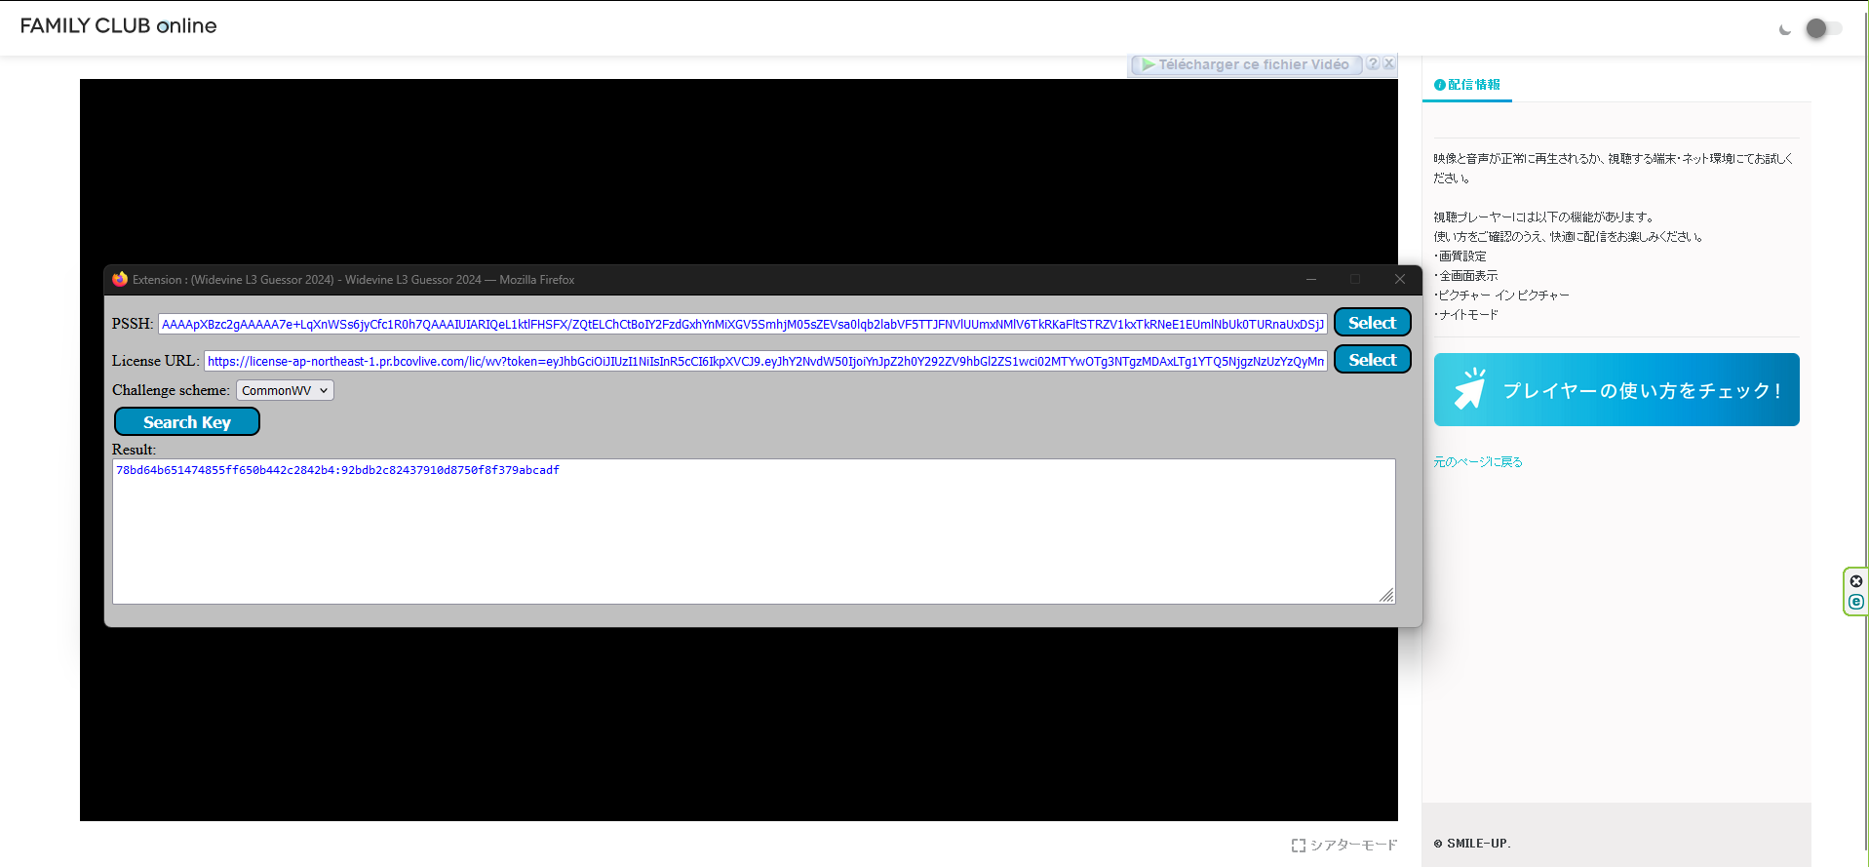Click the ・ピクチャー イン ピクチャー text line

pyautogui.click(x=1501, y=296)
